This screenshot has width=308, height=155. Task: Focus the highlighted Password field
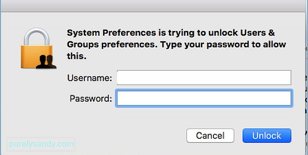pyautogui.click(x=204, y=98)
